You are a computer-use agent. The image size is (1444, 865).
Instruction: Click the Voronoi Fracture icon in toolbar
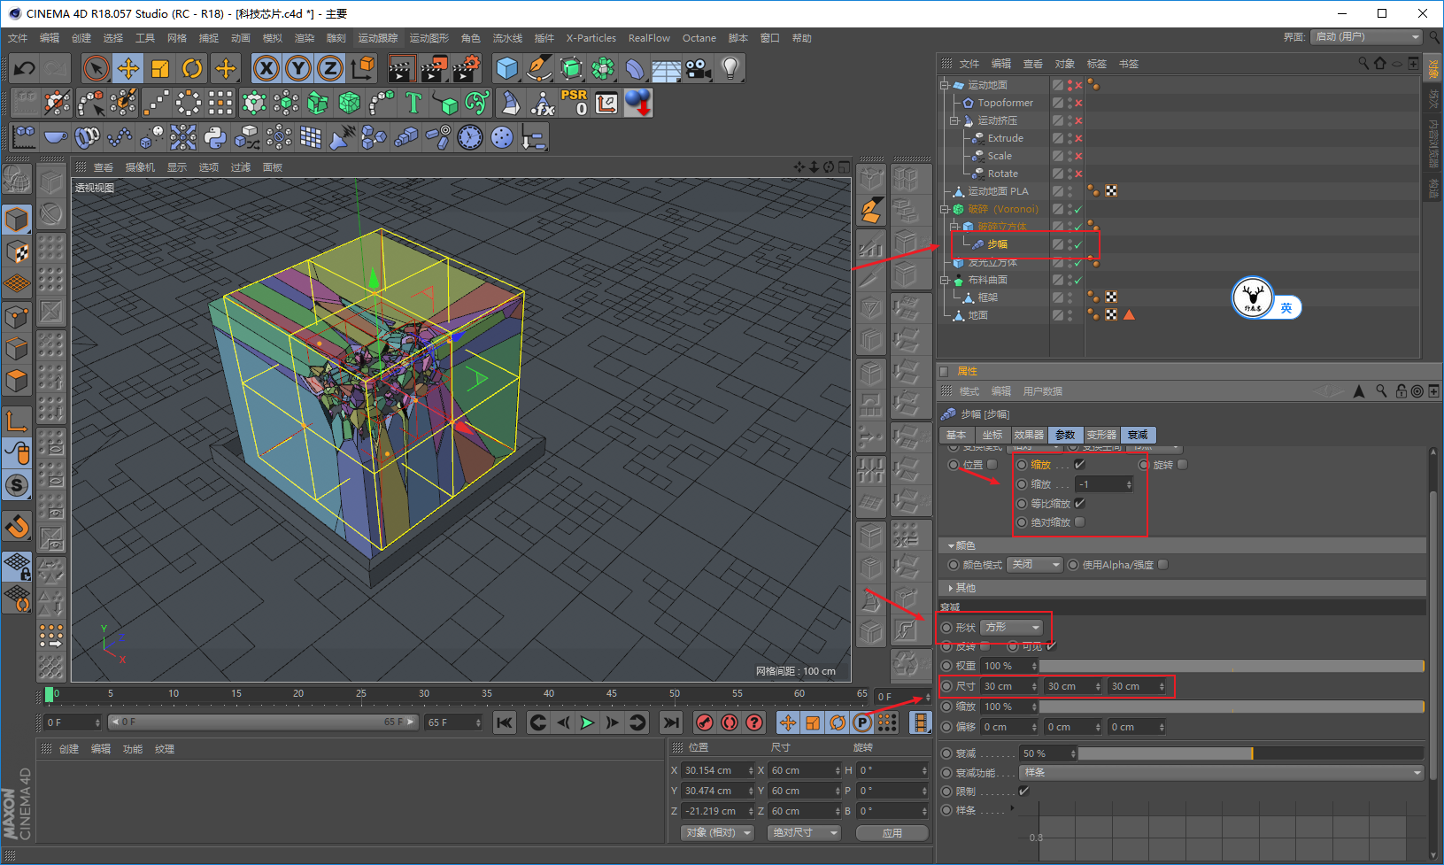click(x=350, y=103)
